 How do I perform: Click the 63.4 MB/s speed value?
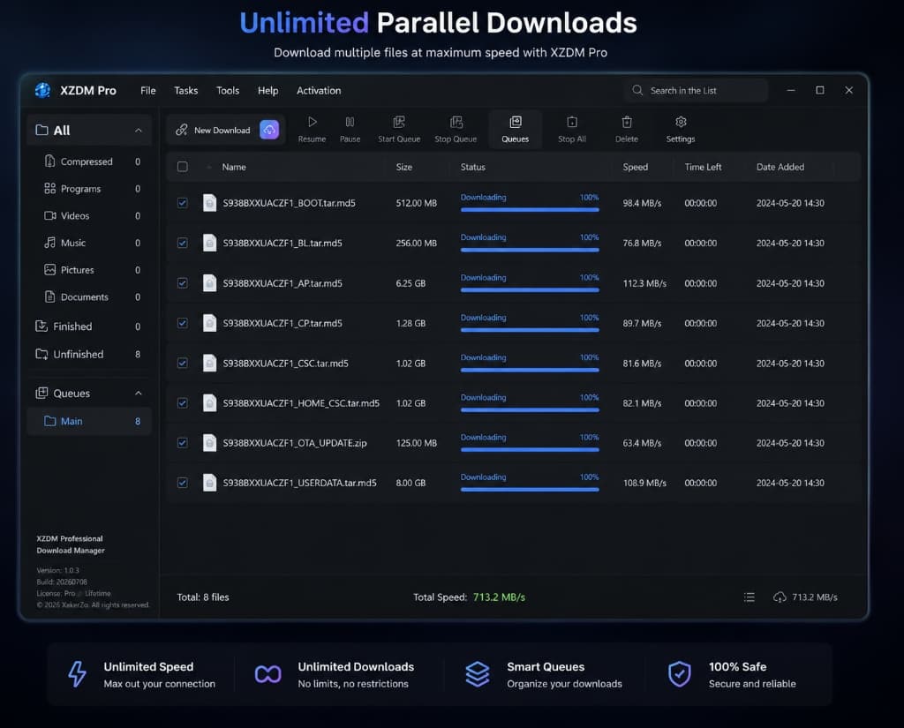click(x=642, y=443)
